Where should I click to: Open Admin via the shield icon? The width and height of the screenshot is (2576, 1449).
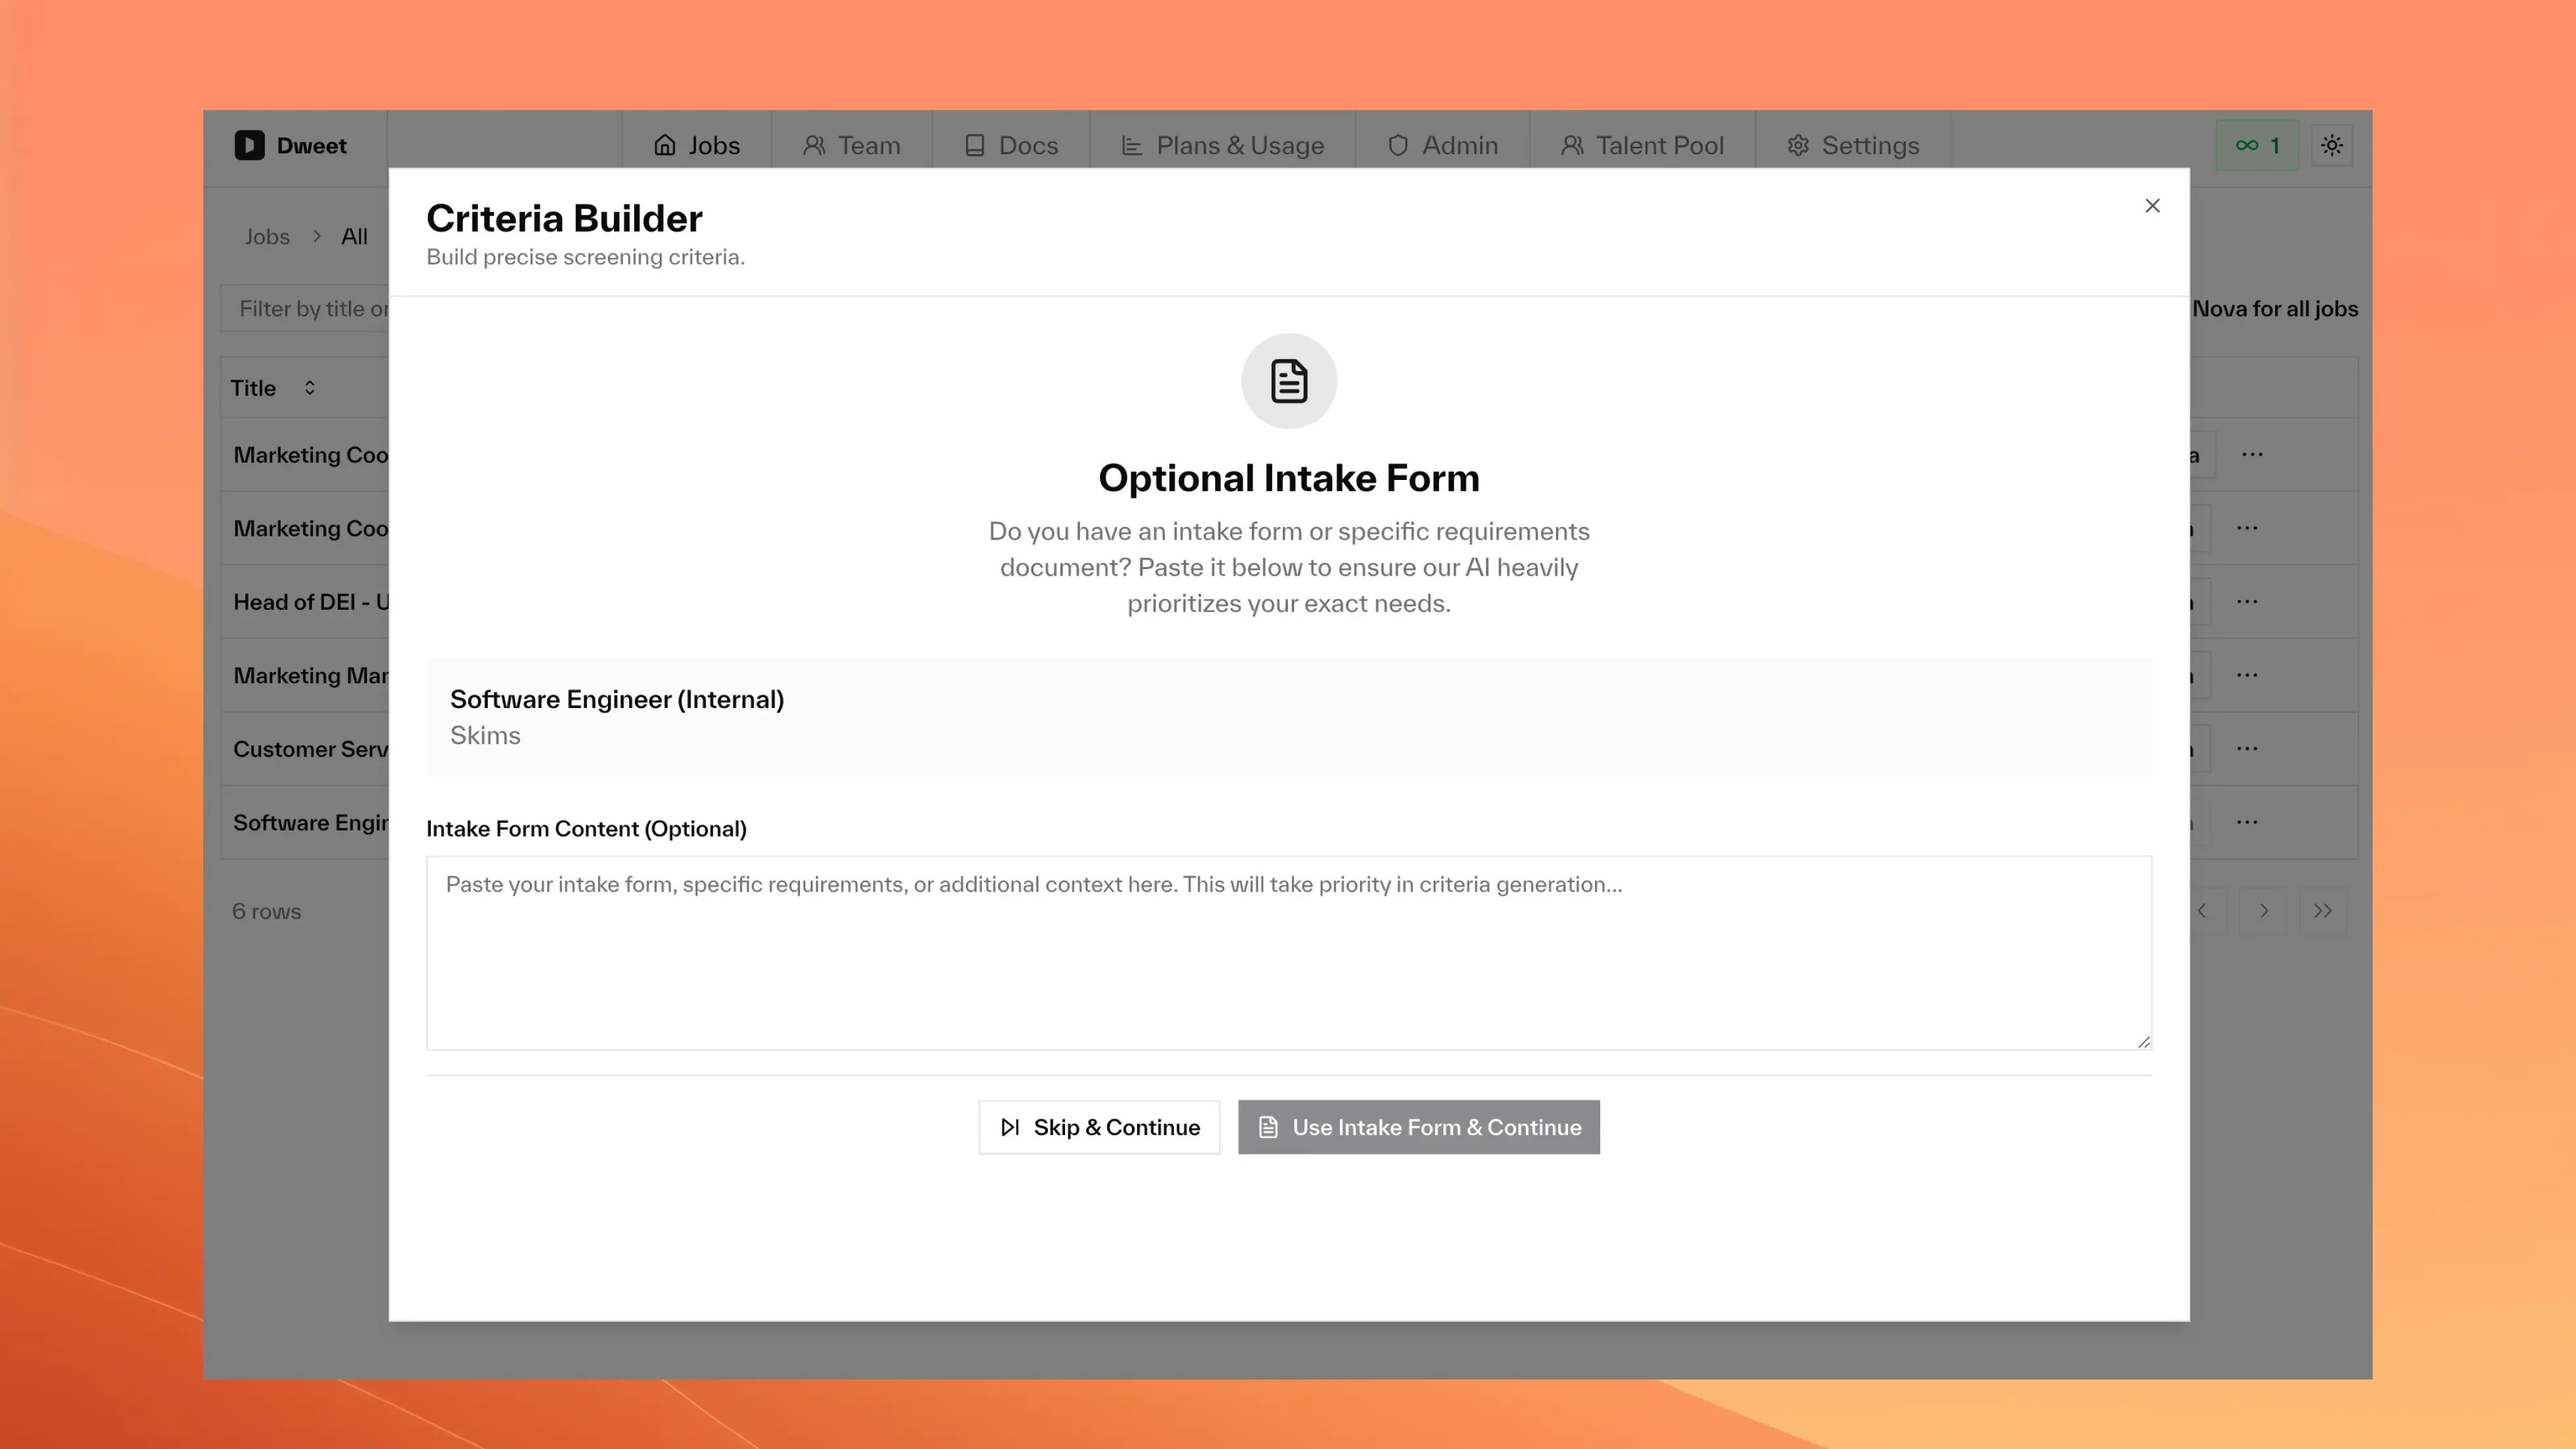pyautogui.click(x=1397, y=145)
